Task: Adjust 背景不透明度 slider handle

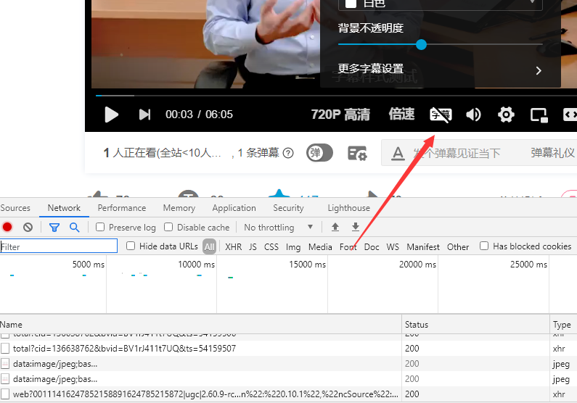Action: point(421,45)
